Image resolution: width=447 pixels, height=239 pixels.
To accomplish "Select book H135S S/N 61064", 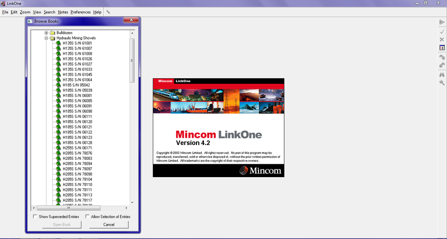I will pyautogui.click(x=77, y=80).
